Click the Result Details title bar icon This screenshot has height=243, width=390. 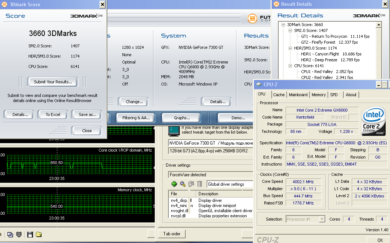[276, 4]
